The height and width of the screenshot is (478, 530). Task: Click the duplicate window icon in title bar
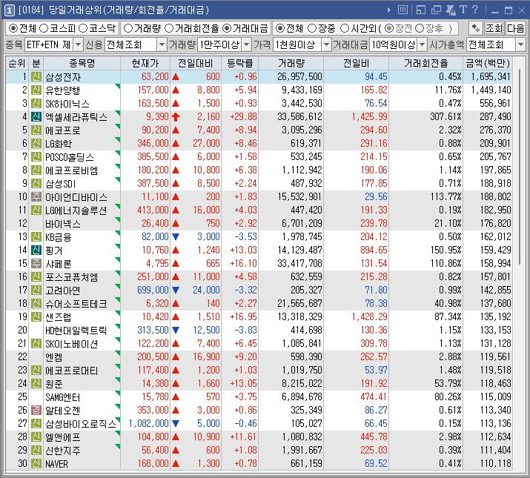click(x=436, y=10)
